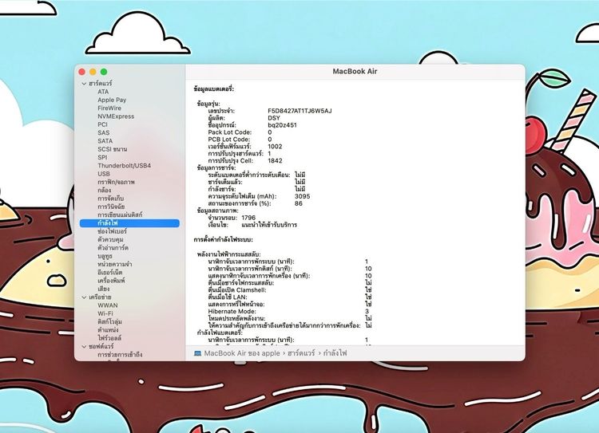Select NVMExpress in the hardware list
Viewport: 599px width, 433px height.
point(116,116)
